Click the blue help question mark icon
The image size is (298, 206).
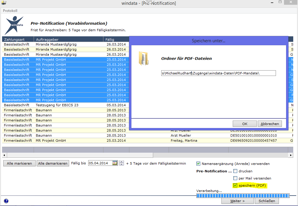click(x=6, y=201)
